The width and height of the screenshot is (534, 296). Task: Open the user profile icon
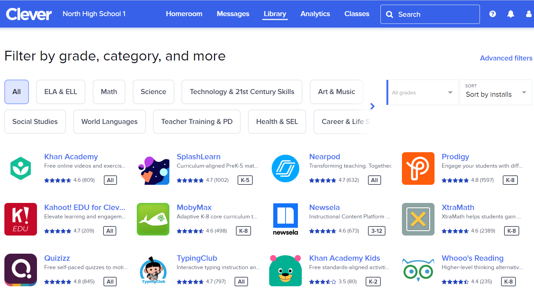coord(529,14)
